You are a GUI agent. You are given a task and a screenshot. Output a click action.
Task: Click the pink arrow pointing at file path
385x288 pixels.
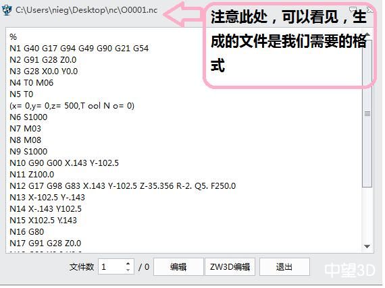point(184,14)
